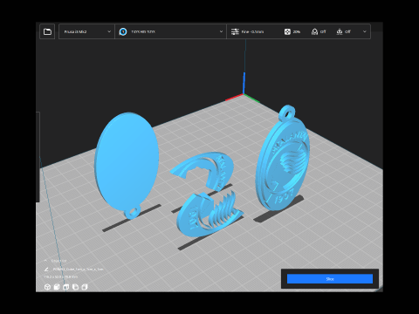The width and height of the screenshot is (419, 314).
Task: Switch to front view cube icon
Action: 57,287
